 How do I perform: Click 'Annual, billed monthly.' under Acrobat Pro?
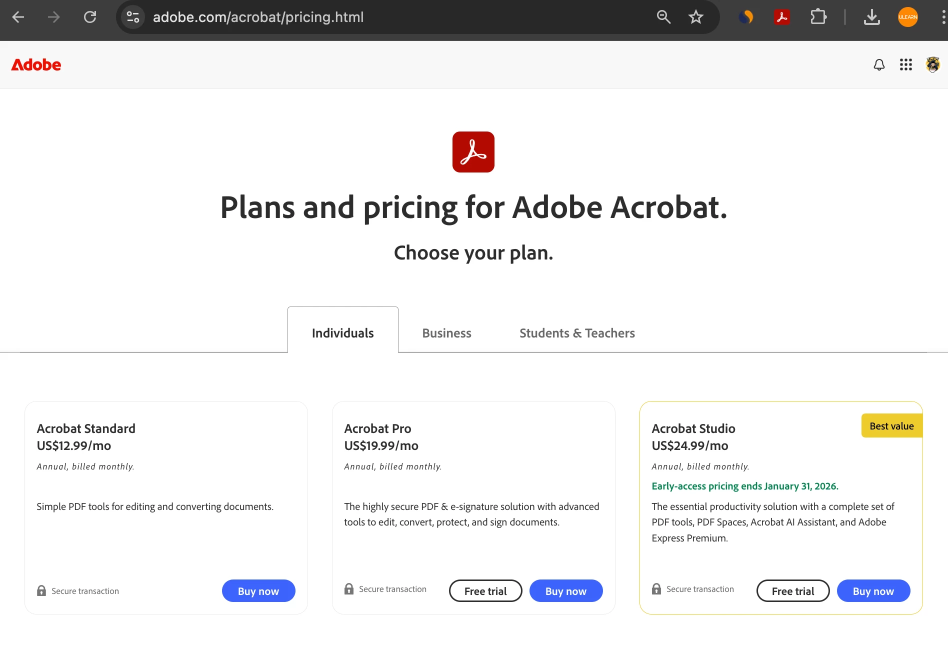pos(393,466)
